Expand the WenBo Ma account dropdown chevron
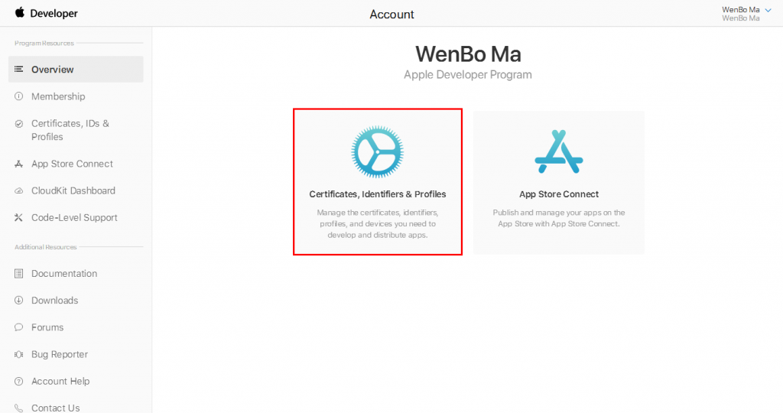Screen dimensions: 783x413 point(768,11)
